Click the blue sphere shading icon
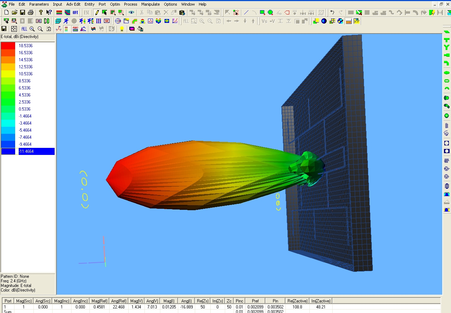 (x=324, y=21)
